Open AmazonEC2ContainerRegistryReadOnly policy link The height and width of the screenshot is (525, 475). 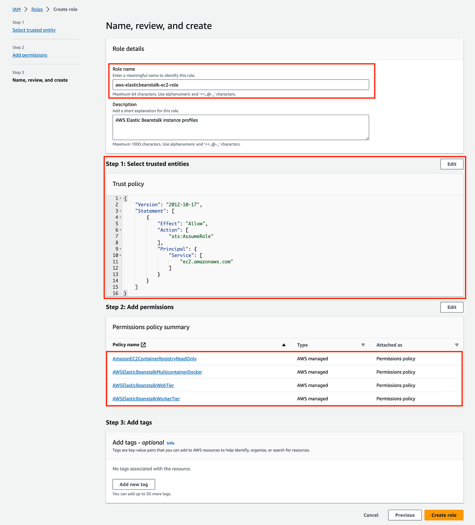pos(154,359)
